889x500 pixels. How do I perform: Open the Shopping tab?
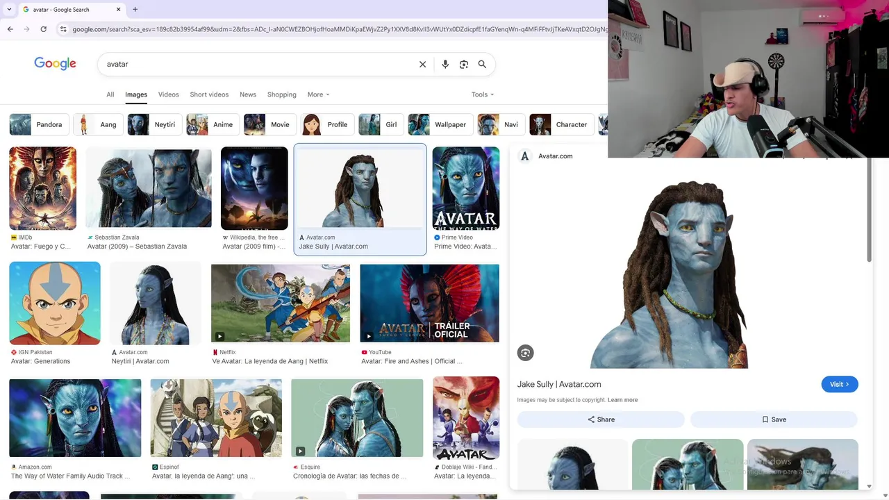[282, 94]
